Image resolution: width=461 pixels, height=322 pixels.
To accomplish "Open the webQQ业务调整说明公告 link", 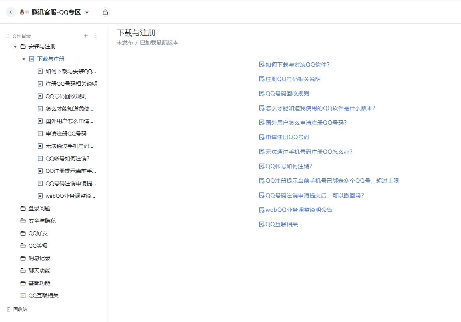I will tap(298, 209).
